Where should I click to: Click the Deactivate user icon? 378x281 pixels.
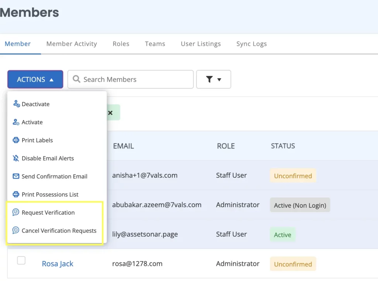click(16, 104)
